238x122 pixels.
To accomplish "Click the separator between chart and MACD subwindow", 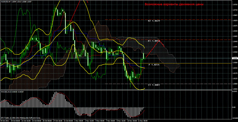I will pyautogui.click(x=116, y=90).
